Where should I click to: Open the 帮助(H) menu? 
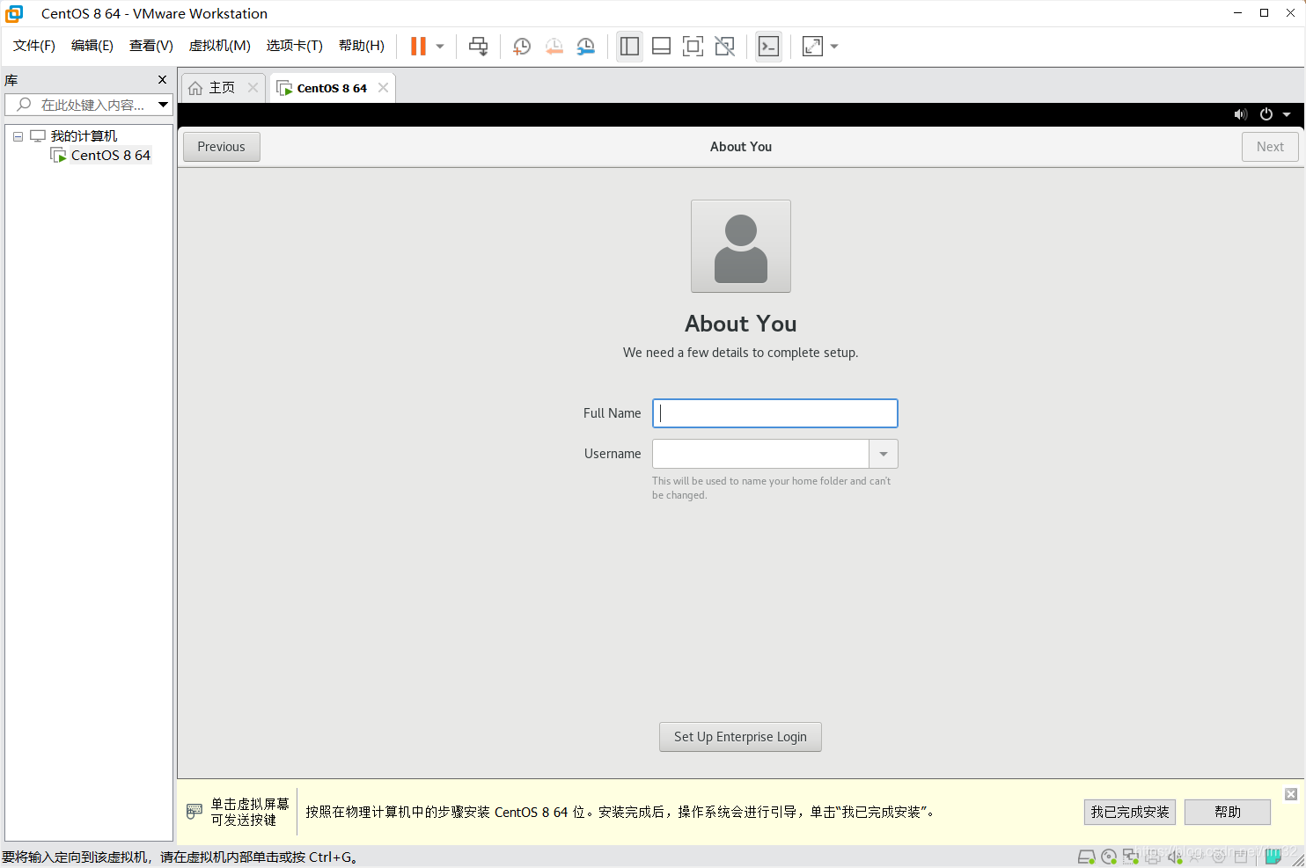click(x=362, y=46)
